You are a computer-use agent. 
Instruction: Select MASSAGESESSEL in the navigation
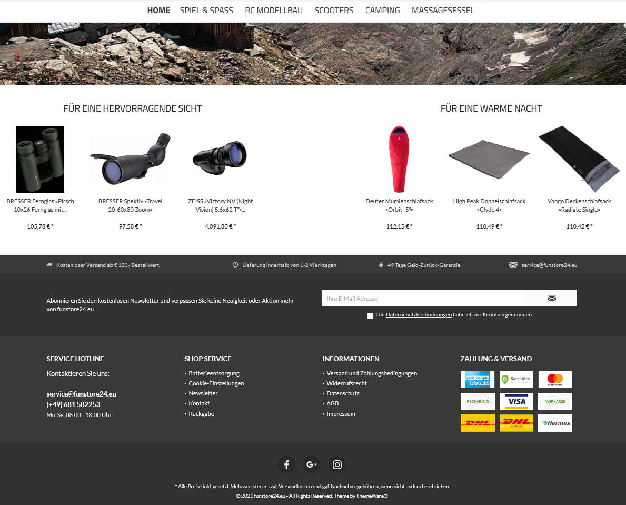443,11
